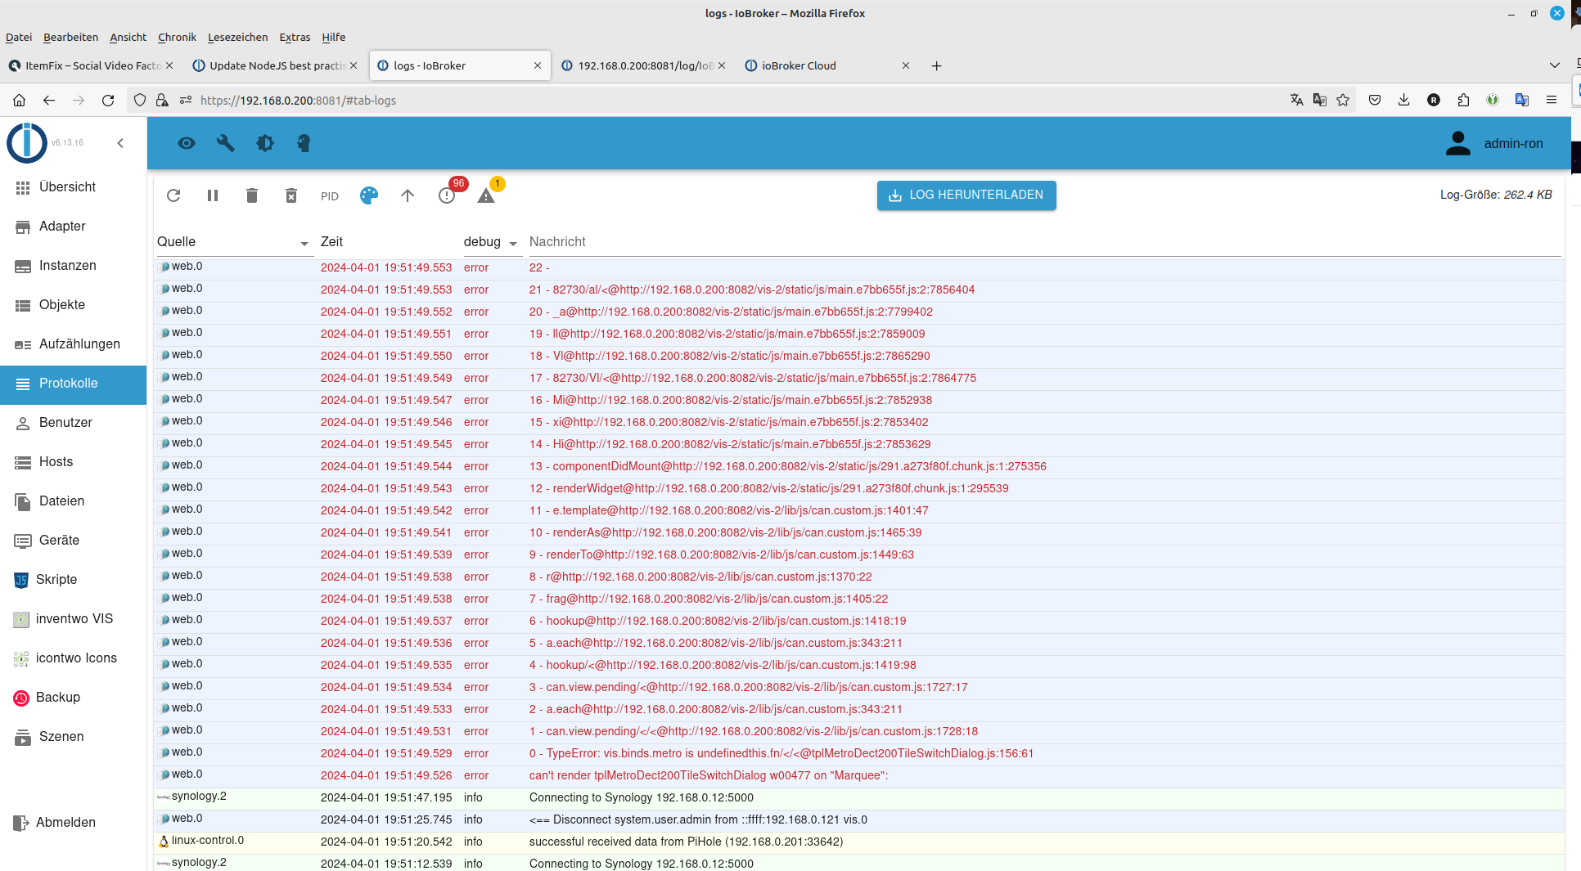Refresh the log list
Image resolution: width=1581 pixels, height=871 pixels.
[173, 195]
